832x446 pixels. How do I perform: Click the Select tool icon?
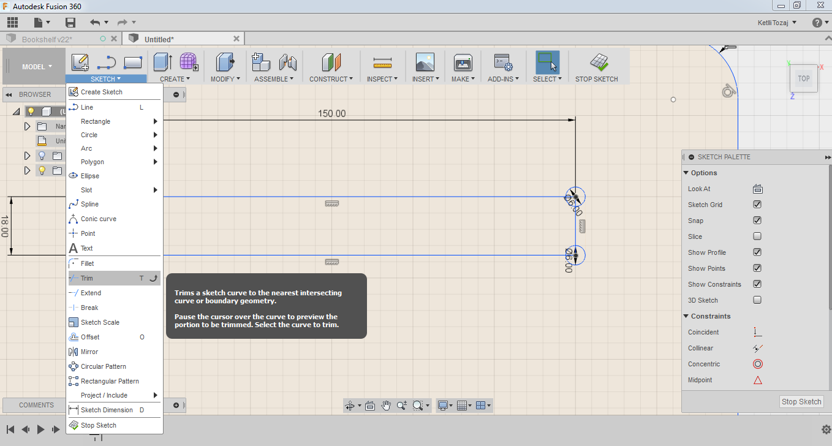547,62
